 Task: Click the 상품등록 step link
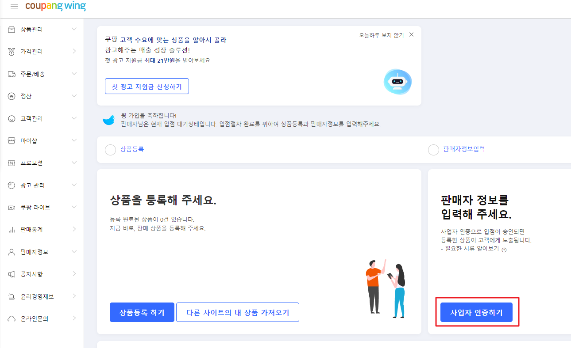[x=132, y=149]
